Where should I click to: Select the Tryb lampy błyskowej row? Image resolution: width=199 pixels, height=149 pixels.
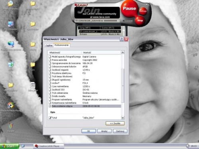(84, 77)
